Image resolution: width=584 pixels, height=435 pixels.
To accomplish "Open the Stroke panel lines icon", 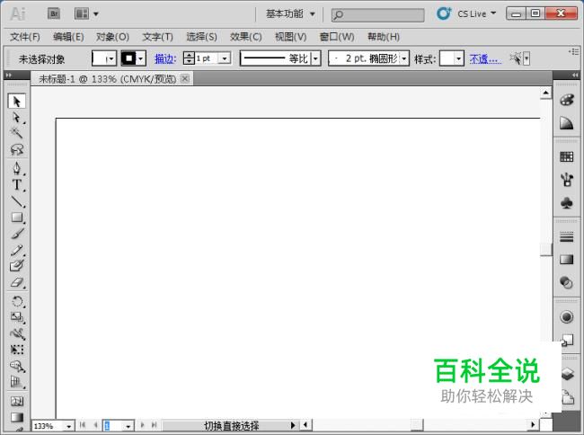I will tap(567, 237).
